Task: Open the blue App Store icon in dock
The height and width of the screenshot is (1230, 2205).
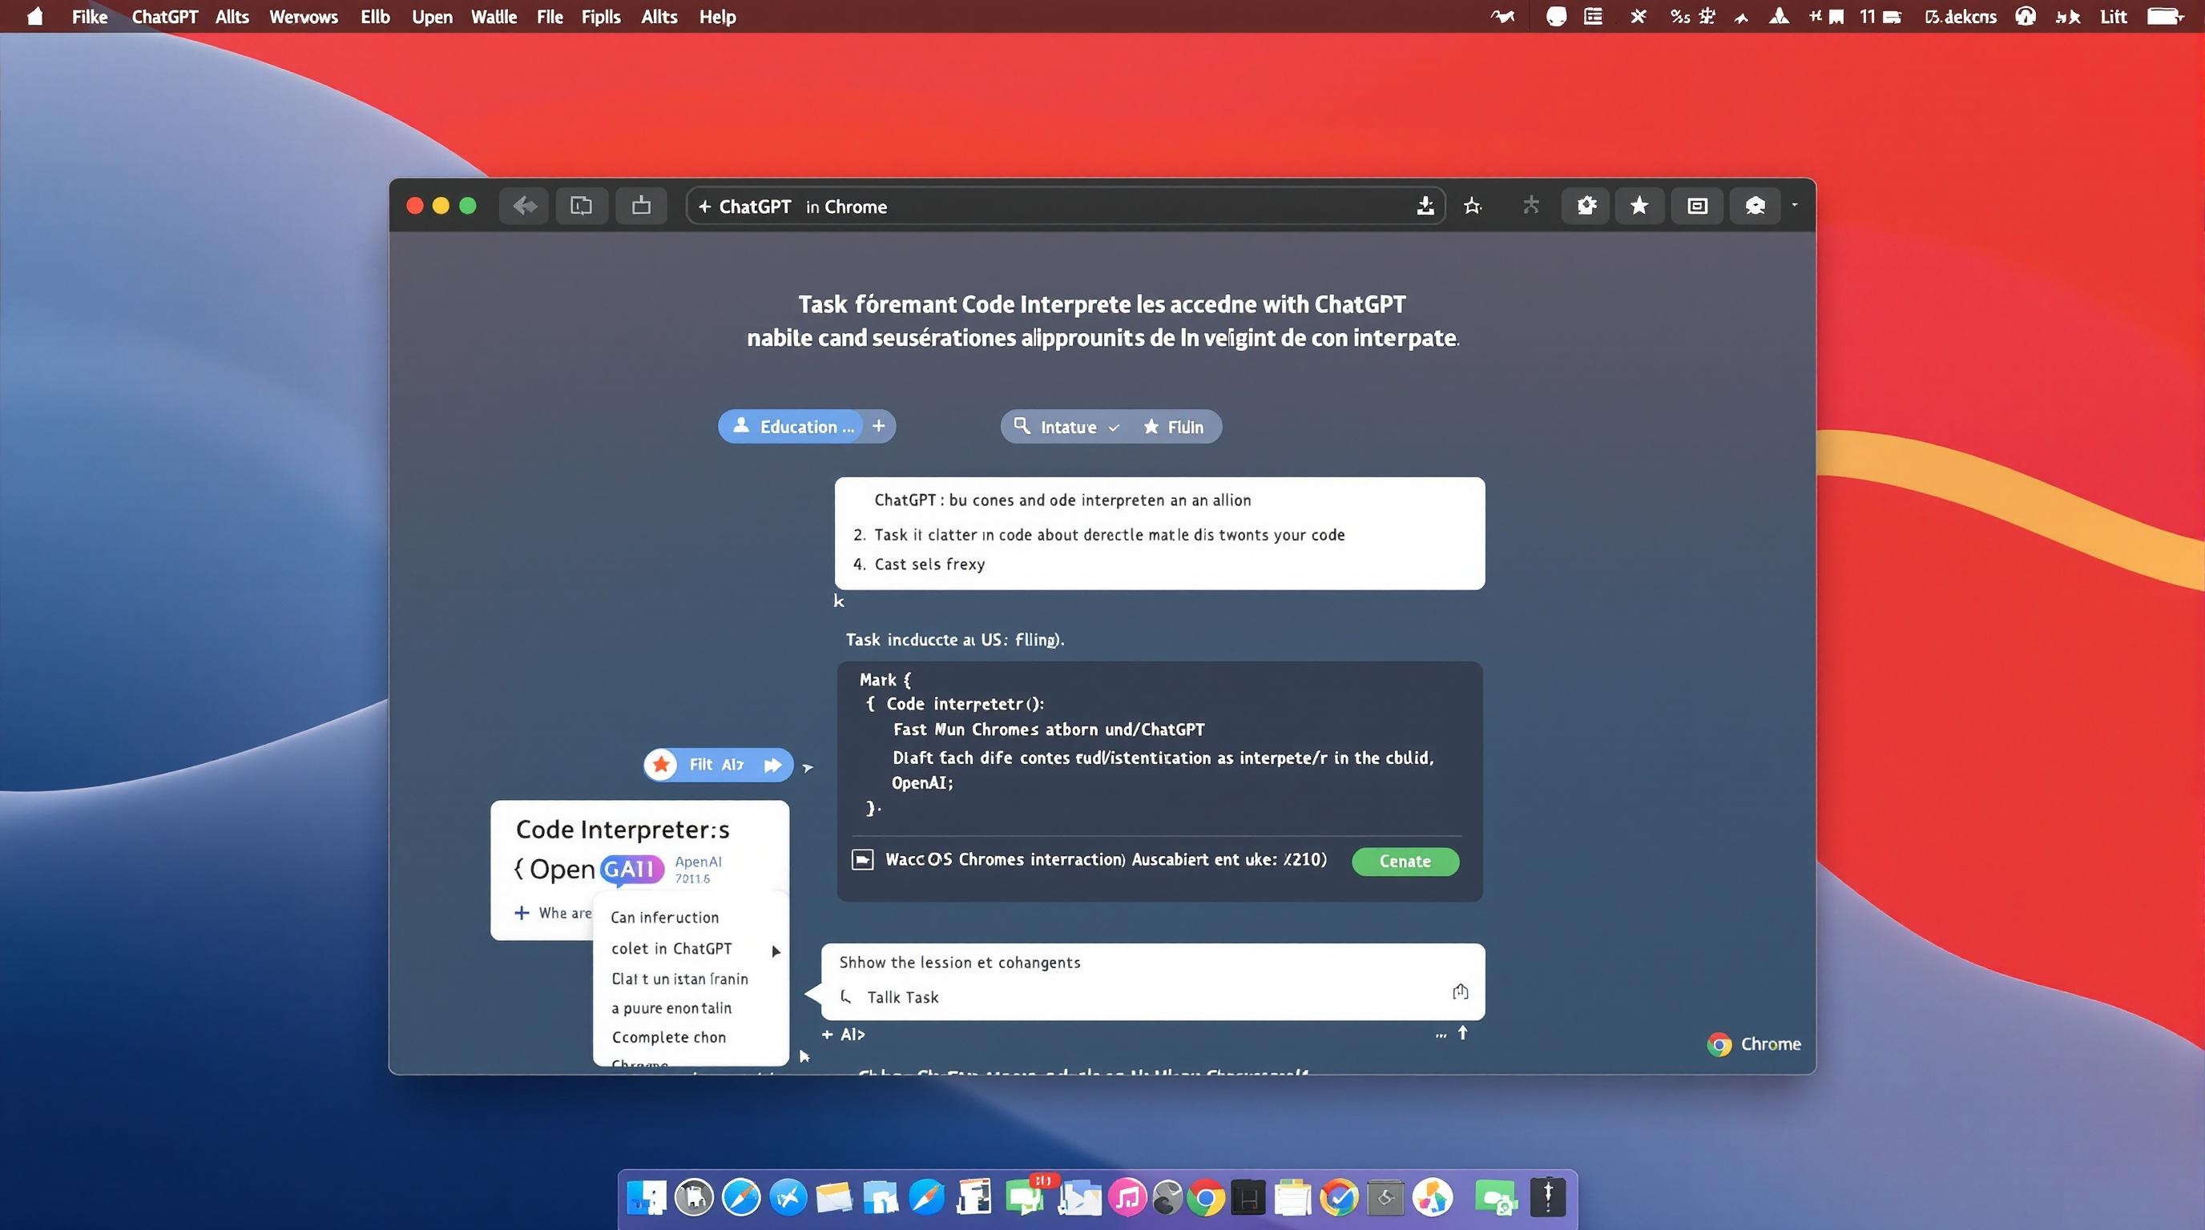Action: [x=788, y=1197]
